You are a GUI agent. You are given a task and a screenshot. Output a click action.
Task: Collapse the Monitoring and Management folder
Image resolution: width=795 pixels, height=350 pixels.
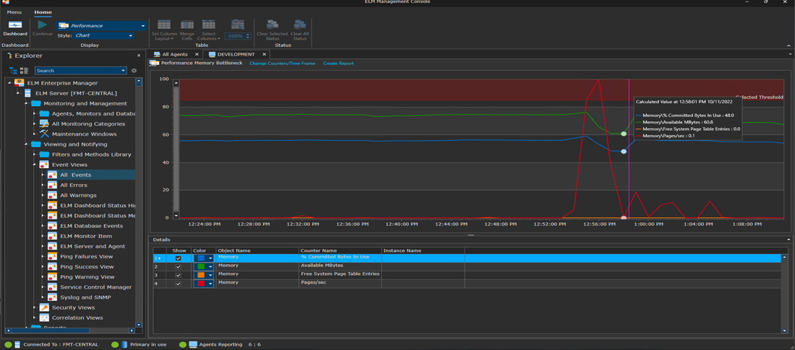pyautogui.click(x=27, y=103)
